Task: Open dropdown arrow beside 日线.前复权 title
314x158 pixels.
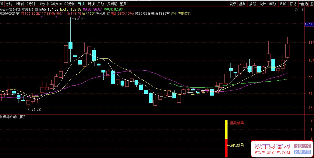Action: 36,9
